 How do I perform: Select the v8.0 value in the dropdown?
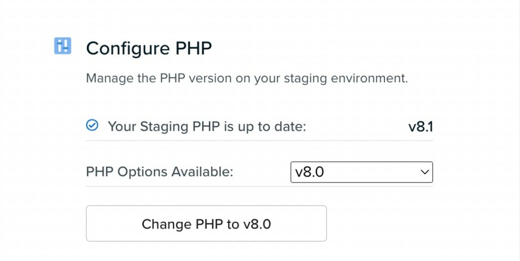point(310,172)
